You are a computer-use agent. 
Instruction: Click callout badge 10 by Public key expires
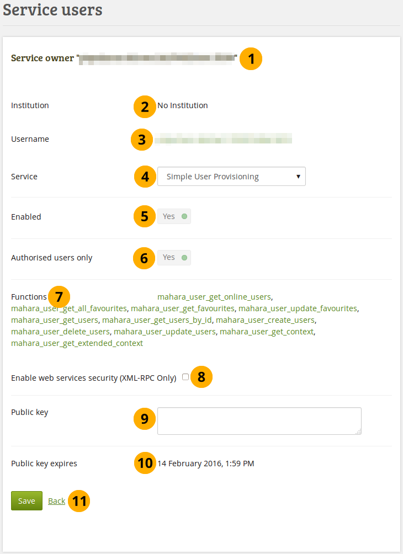point(145,463)
